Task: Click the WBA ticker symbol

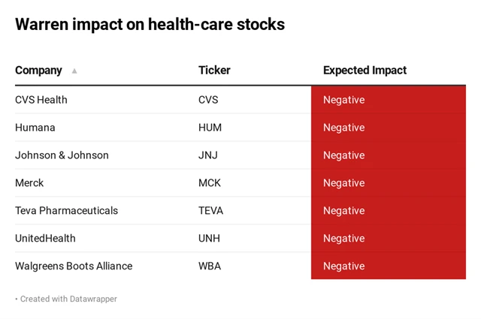Action: pos(210,266)
